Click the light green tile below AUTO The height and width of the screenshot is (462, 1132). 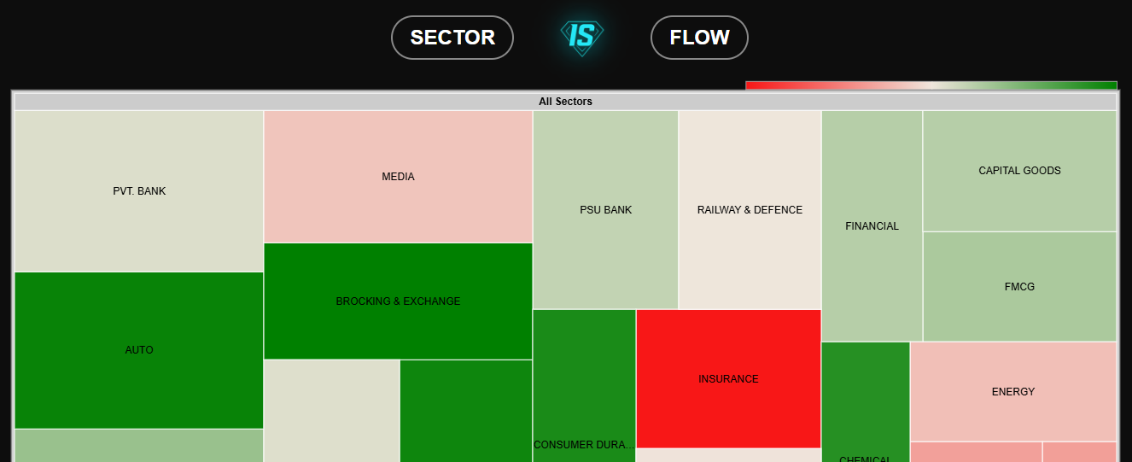pyautogui.click(x=139, y=446)
